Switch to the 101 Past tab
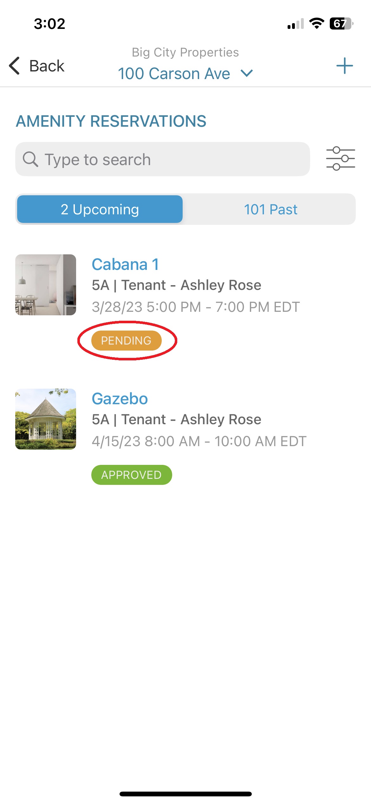Image resolution: width=371 pixels, height=804 pixels. pyautogui.click(x=270, y=209)
